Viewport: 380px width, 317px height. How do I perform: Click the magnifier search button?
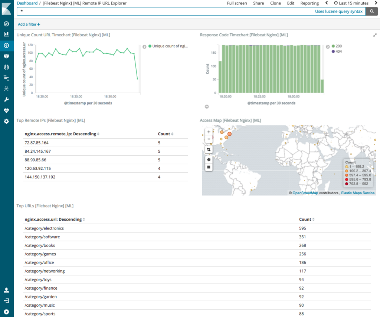371,11
